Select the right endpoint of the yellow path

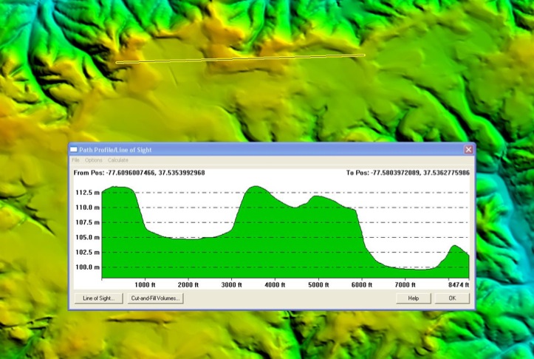(x=364, y=55)
